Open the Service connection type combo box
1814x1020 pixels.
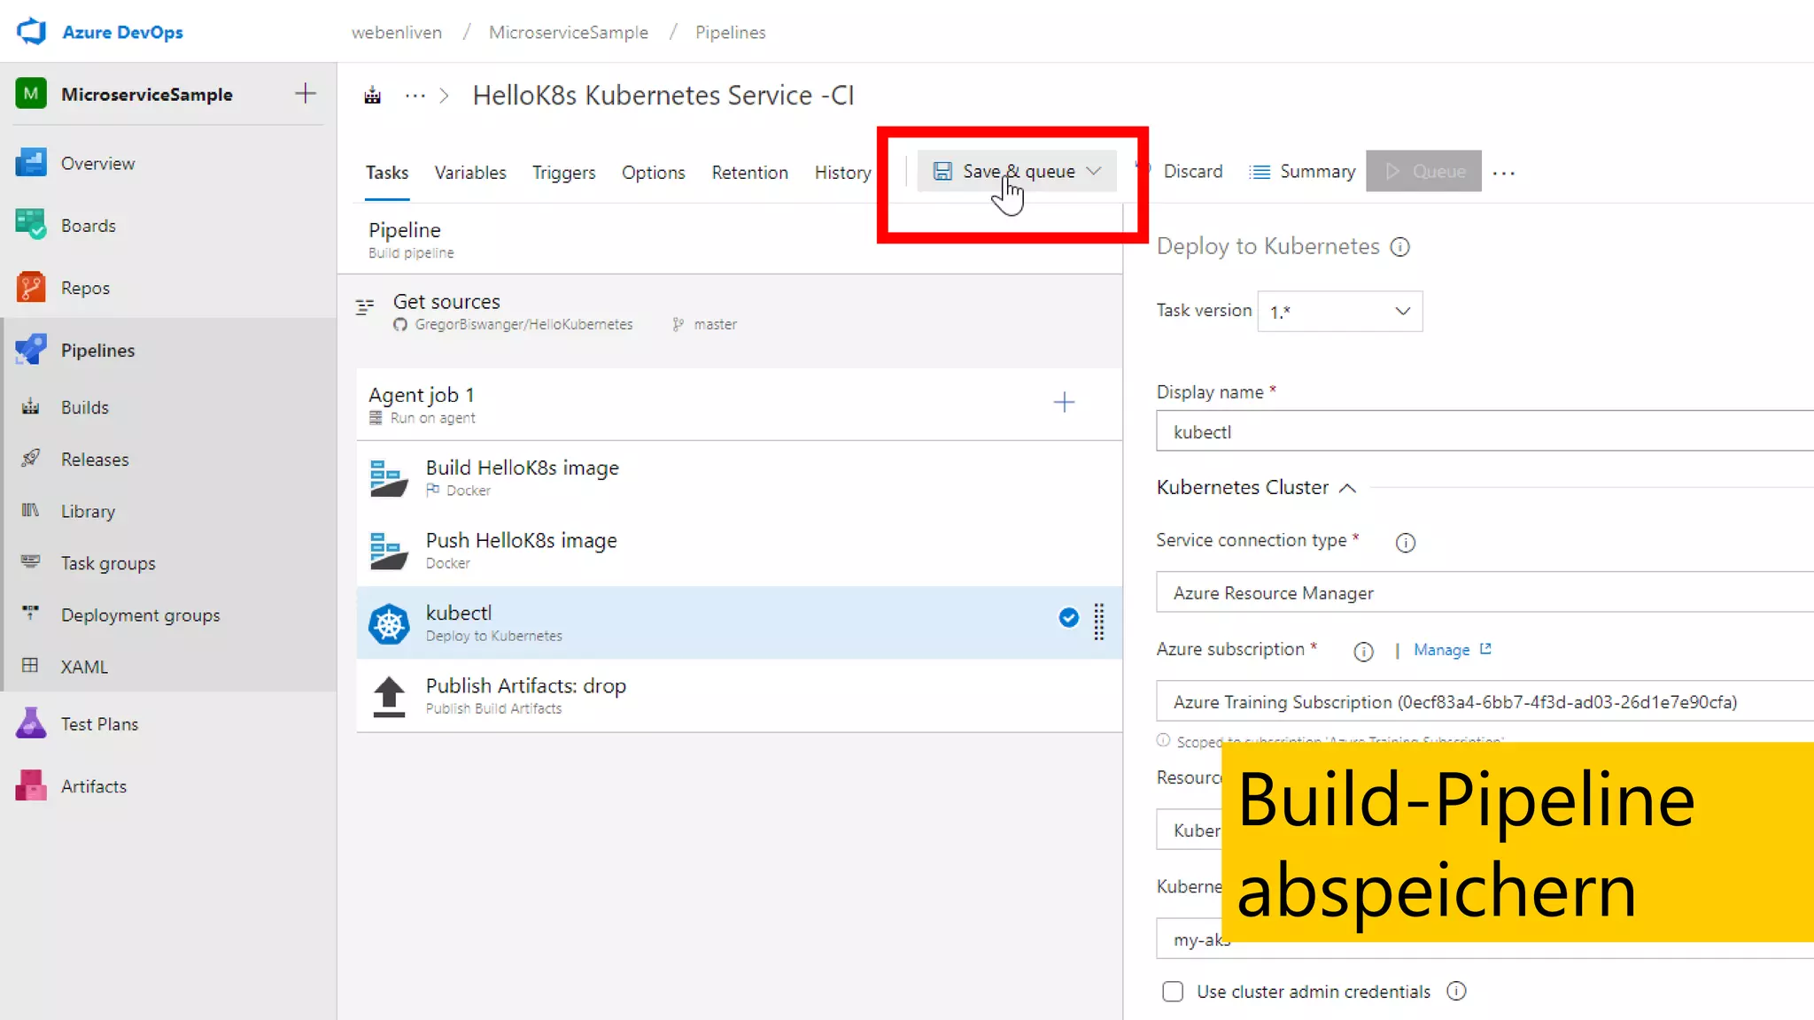pos(1485,592)
